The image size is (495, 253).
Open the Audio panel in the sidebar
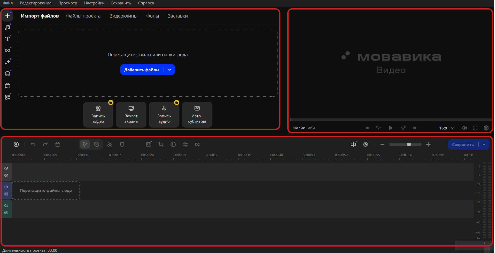7,27
